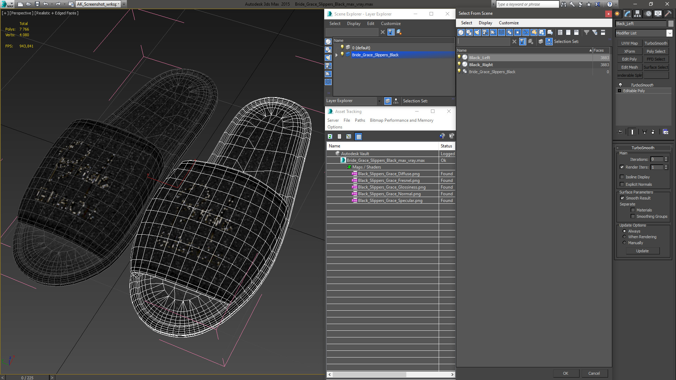Enable Explicit Normals checkbox
The width and height of the screenshot is (676, 380).
[x=622, y=184]
